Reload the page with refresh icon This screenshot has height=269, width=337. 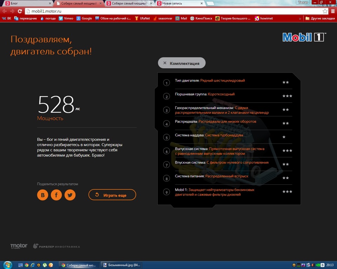point(20,11)
